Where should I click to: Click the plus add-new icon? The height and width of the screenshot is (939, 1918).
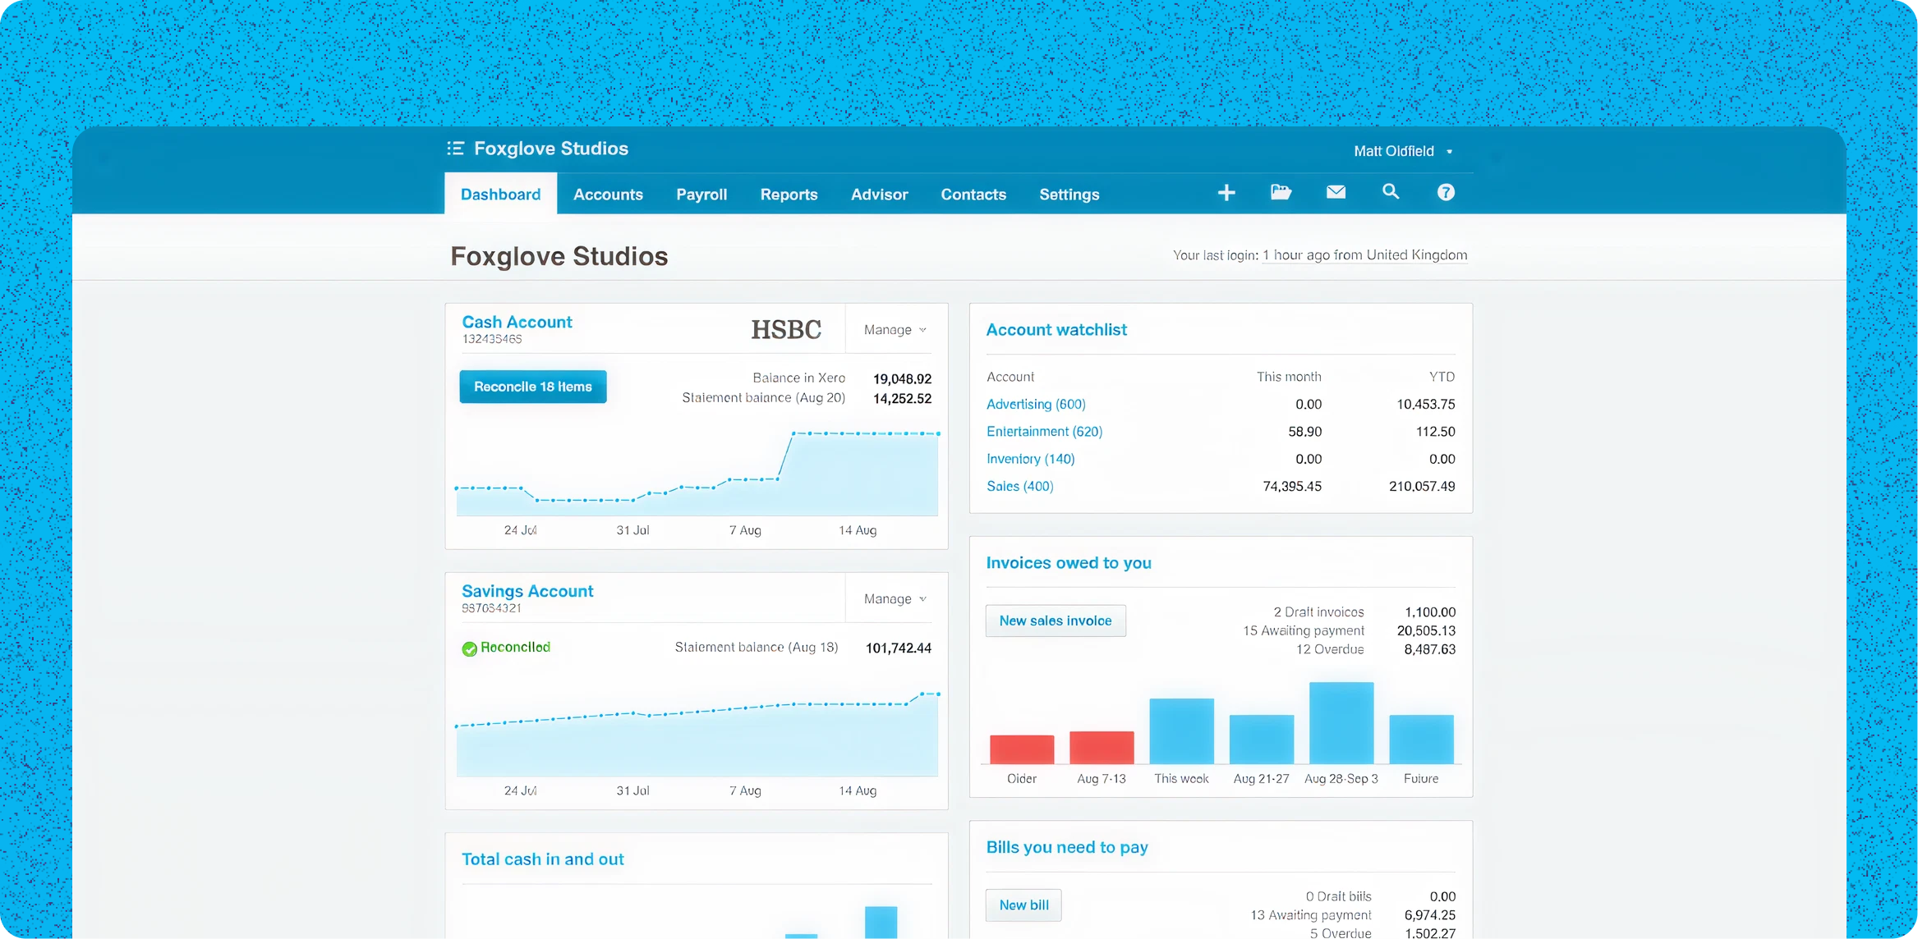point(1226,193)
